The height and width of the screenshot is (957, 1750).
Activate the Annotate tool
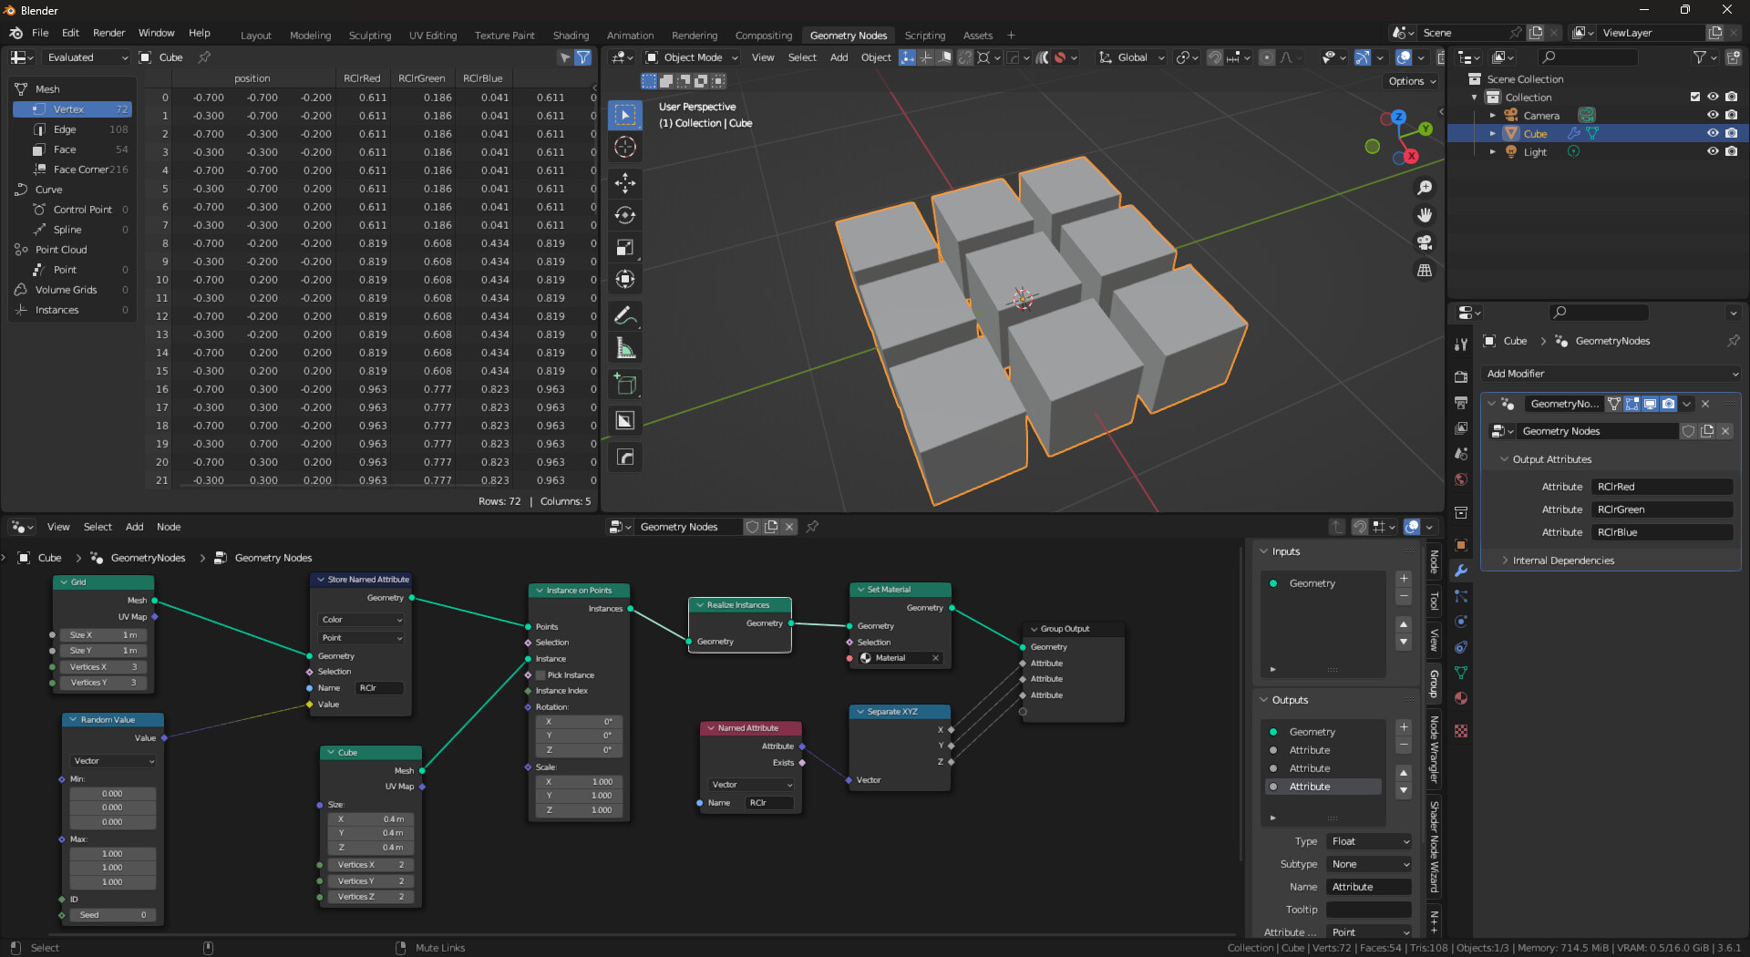[x=625, y=315]
